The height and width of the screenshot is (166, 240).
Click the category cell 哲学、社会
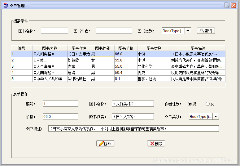tap(154, 79)
